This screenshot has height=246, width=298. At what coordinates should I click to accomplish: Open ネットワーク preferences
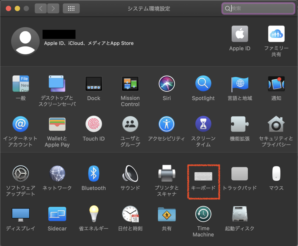click(57, 173)
